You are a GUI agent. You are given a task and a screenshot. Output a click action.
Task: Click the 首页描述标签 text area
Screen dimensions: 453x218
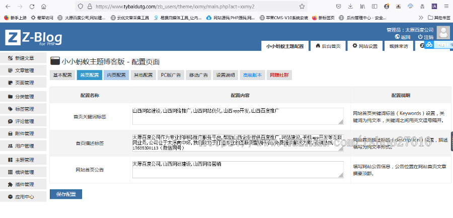(x=238, y=143)
